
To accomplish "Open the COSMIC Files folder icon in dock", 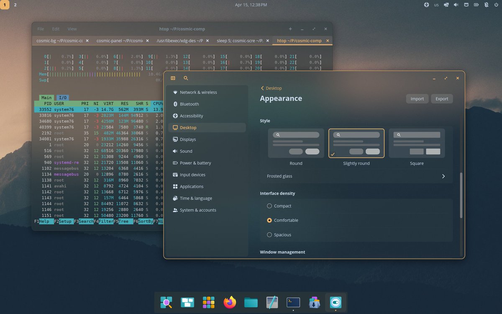I will pyautogui.click(x=251, y=302).
